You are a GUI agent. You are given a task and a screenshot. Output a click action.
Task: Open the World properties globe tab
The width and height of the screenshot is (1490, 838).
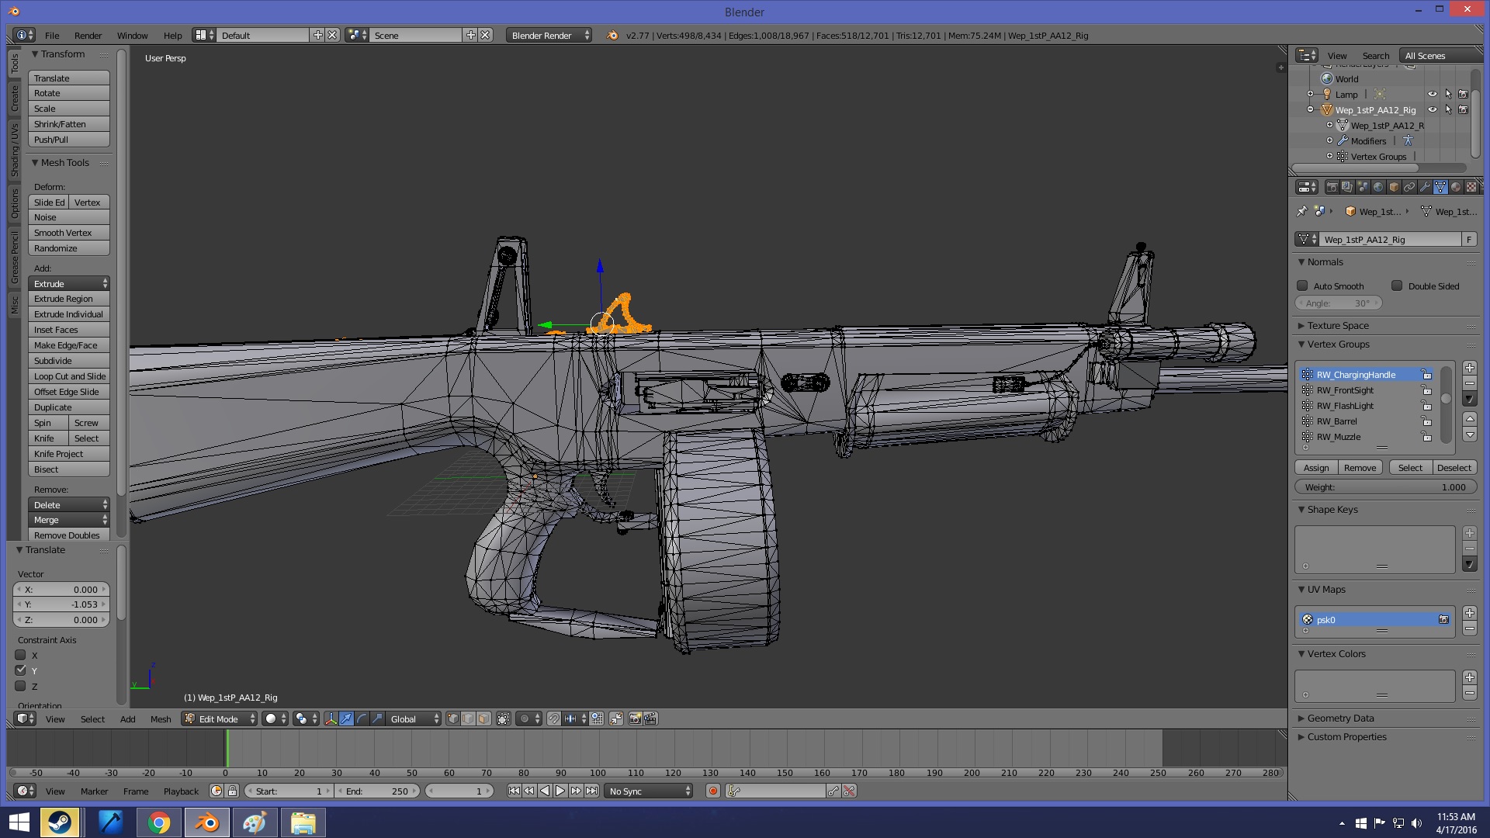[1378, 187]
